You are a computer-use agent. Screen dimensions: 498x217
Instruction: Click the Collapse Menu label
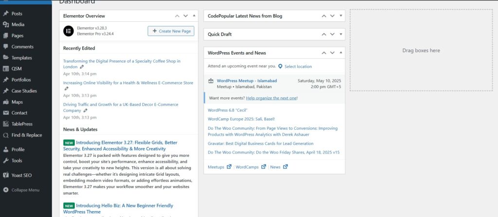pyautogui.click(x=25, y=190)
